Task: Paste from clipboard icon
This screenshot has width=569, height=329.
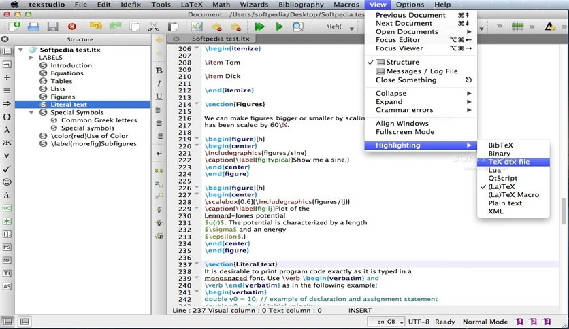Action: (173, 27)
